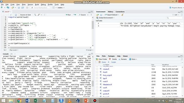This screenshot has height=103, width=184.
Task: Toggle the Source on Save checkbox
Action: coord(19,15)
